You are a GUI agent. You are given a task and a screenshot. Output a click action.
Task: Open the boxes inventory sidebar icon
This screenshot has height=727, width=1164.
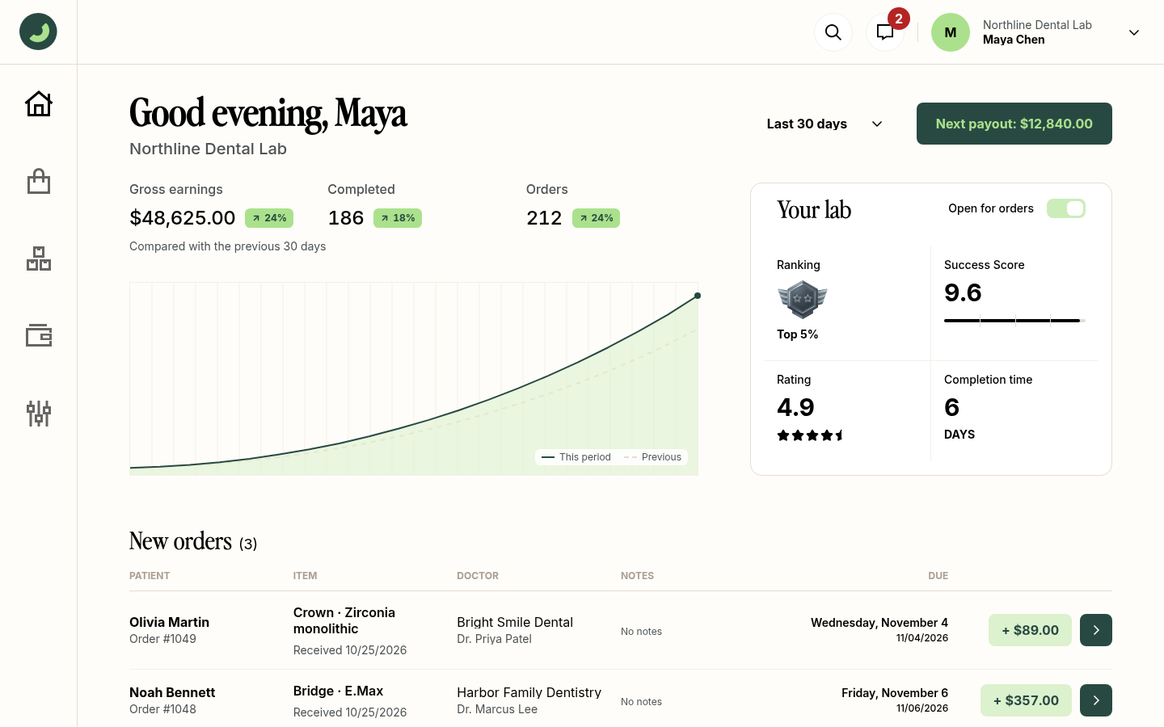38,258
